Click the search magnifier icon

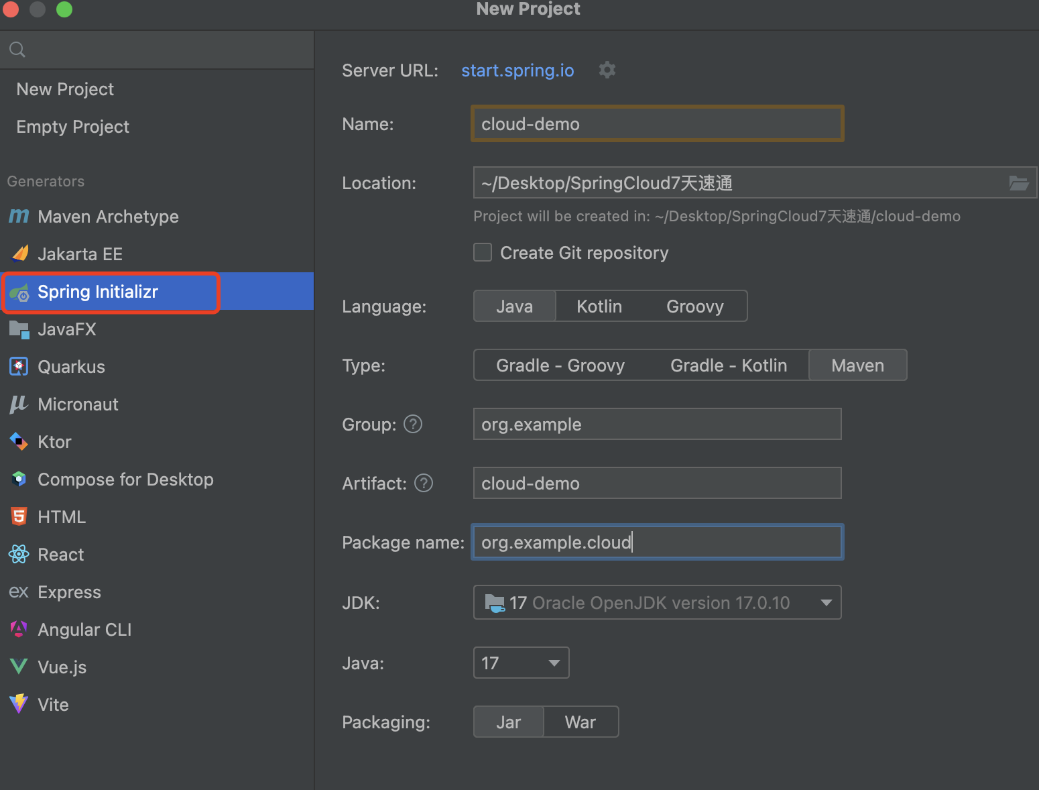(17, 49)
